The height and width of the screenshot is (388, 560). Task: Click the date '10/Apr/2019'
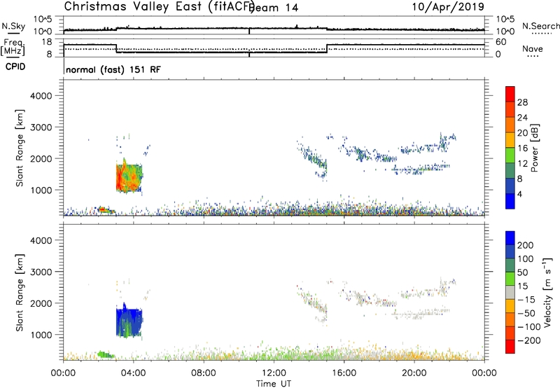coord(448,7)
